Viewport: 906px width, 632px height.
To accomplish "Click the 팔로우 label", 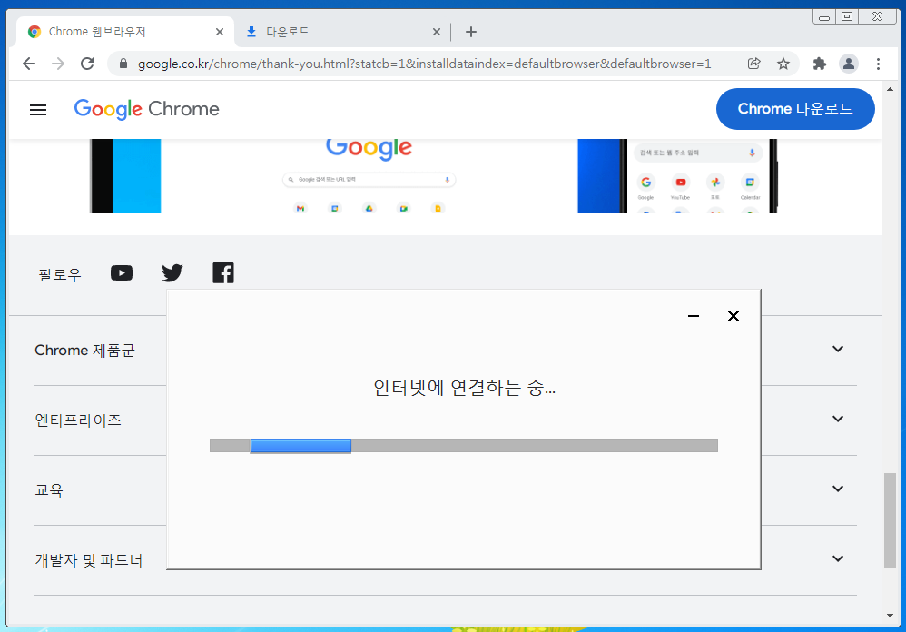I will (60, 274).
